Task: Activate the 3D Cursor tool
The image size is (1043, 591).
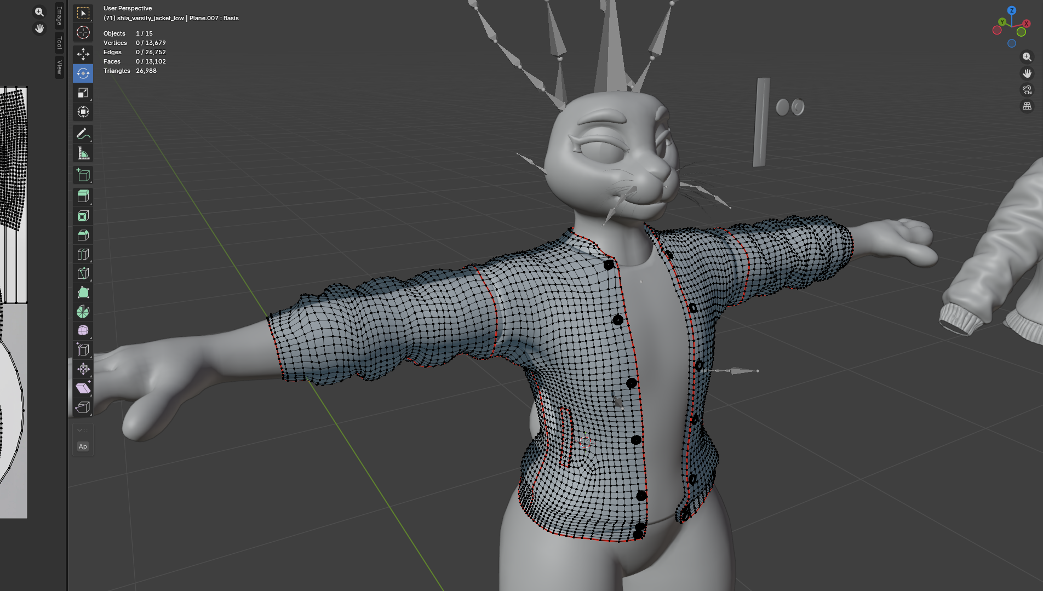Action: (83, 32)
